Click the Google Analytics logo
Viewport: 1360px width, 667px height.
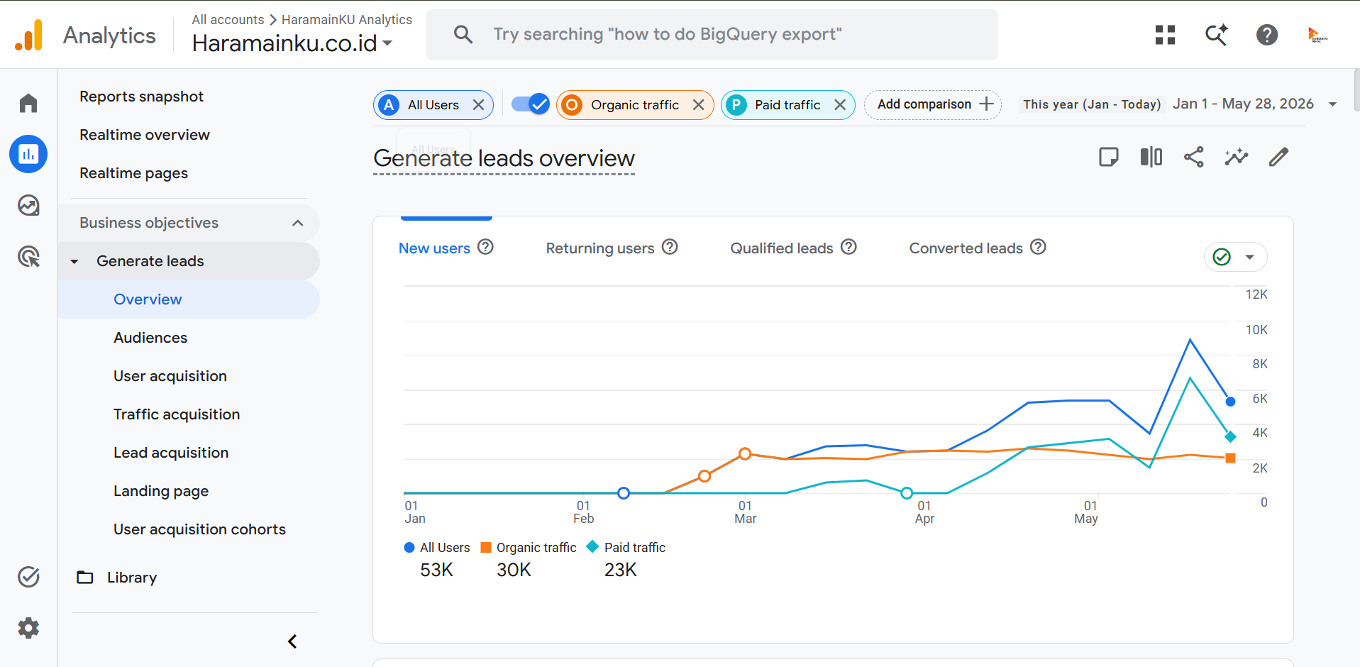click(x=29, y=35)
